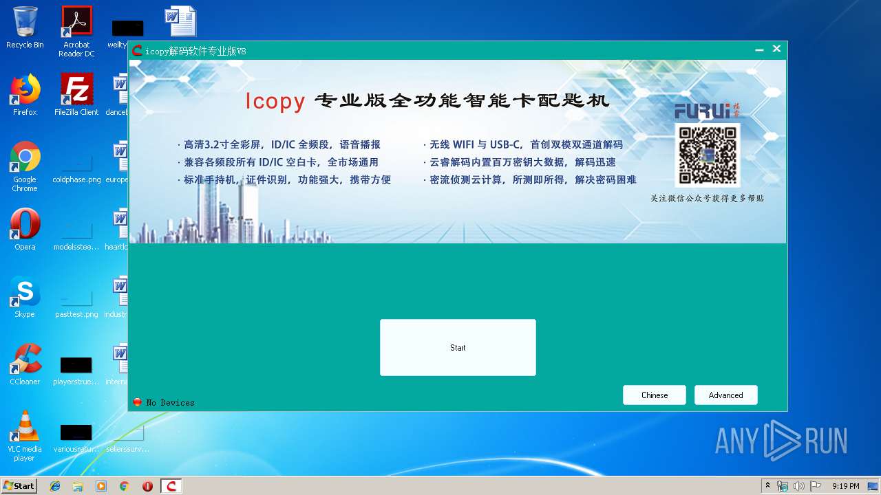Click the large Start button
The width and height of the screenshot is (881, 495).
(x=458, y=347)
